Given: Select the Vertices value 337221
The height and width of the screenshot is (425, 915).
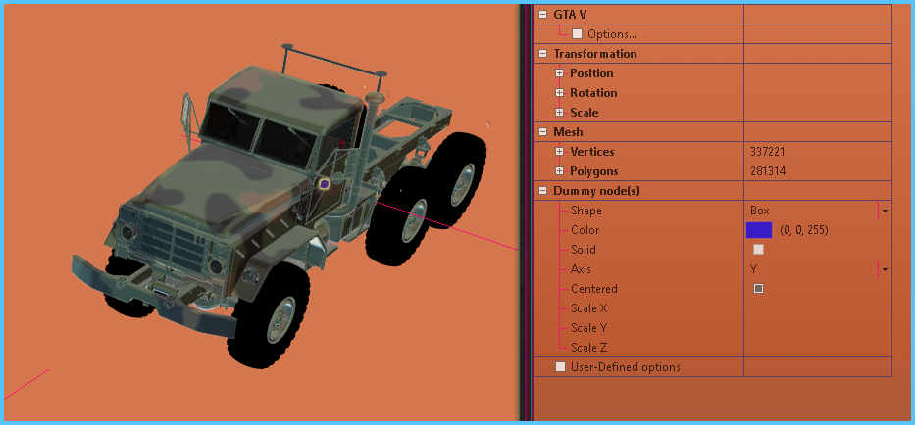Looking at the screenshot, I should [x=767, y=152].
